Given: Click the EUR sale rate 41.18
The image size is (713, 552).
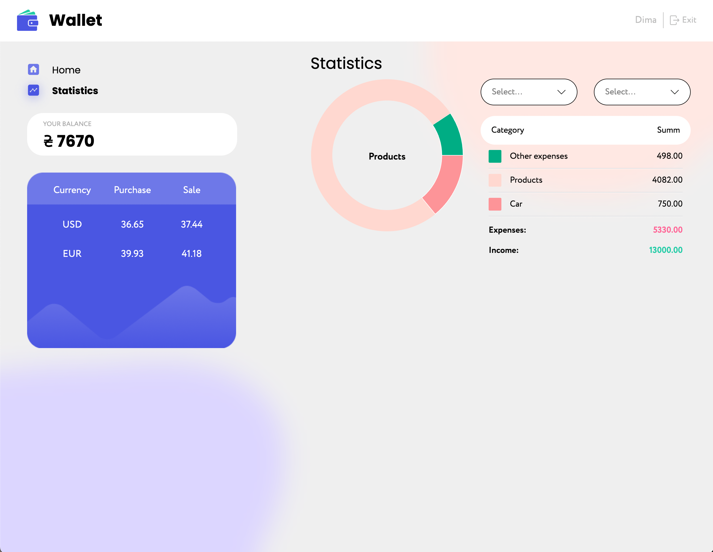Looking at the screenshot, I should tap(192, 253).
